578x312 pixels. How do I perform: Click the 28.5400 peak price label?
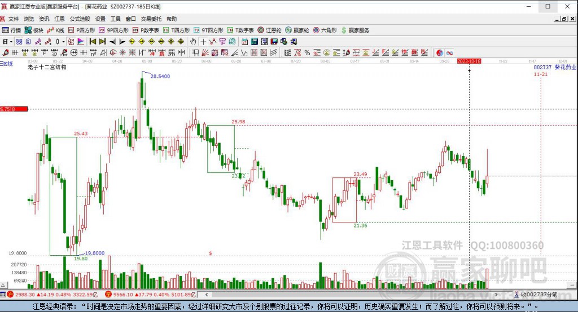160,76
